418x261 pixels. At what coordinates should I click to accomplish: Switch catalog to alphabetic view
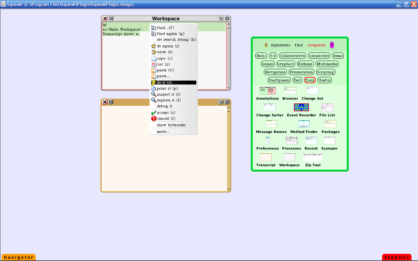coord(281,45)
